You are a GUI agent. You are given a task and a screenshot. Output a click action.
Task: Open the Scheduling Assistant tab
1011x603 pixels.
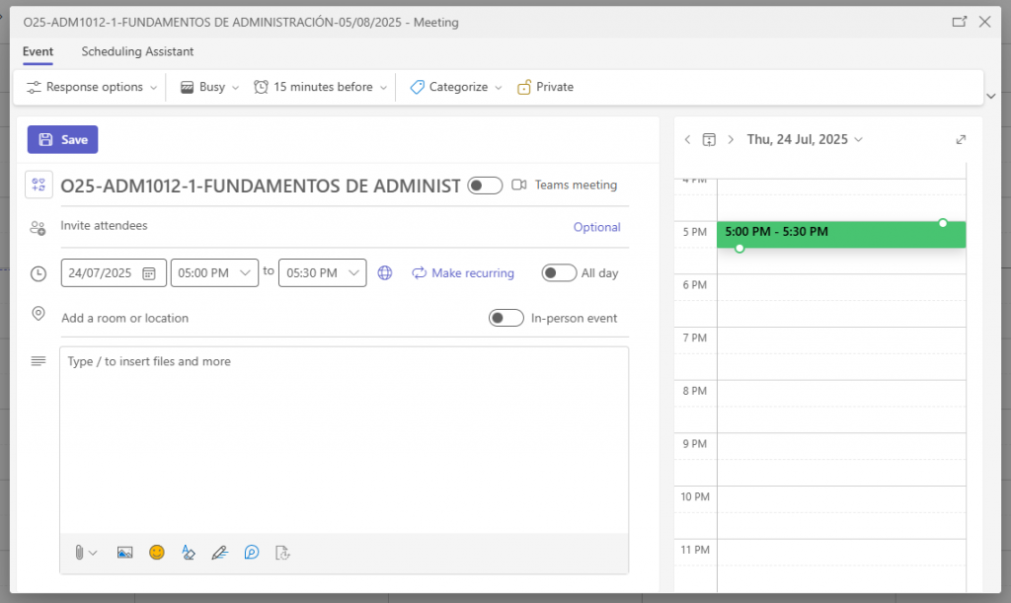pyautogui.click(x=137, y=51)
